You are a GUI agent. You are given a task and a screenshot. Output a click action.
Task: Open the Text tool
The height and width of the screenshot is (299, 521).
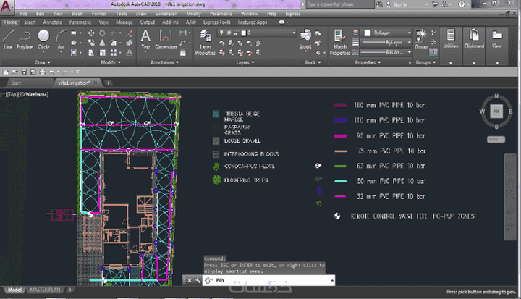(145, 39)
